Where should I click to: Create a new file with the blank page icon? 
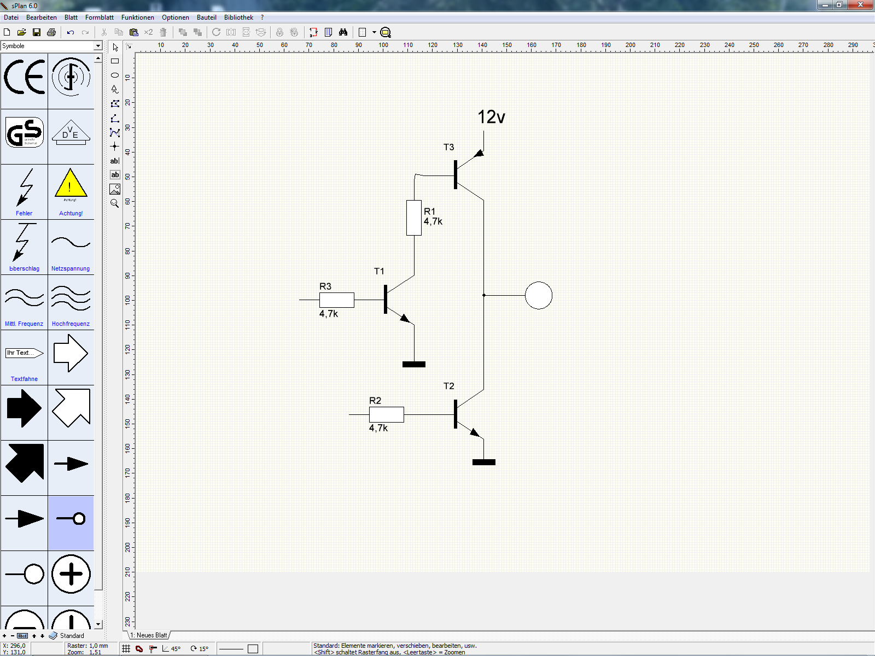point(7,32)
